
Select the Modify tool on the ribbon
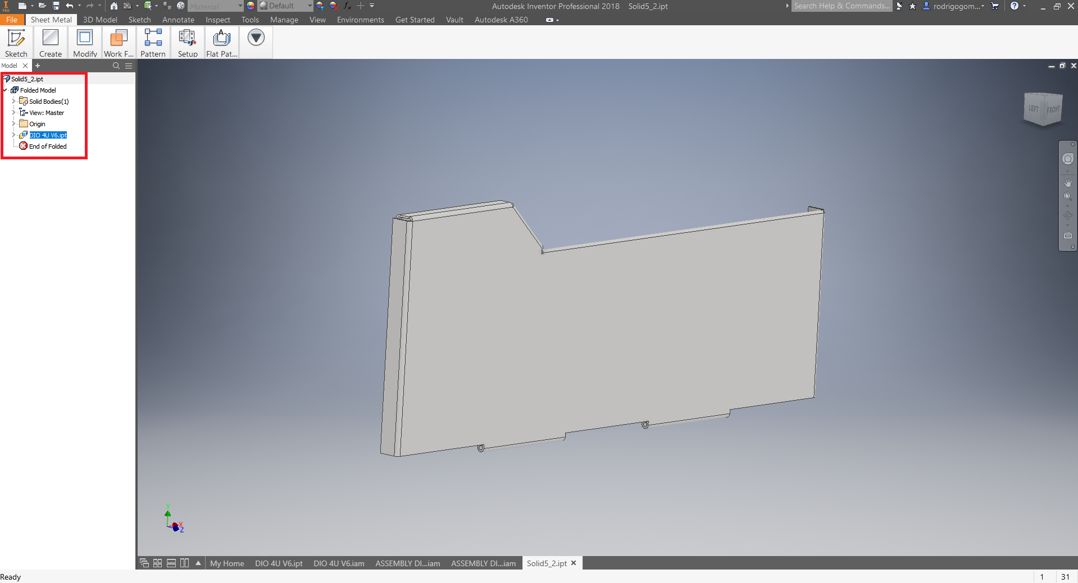pyautogui.click(x=84, y=42)
